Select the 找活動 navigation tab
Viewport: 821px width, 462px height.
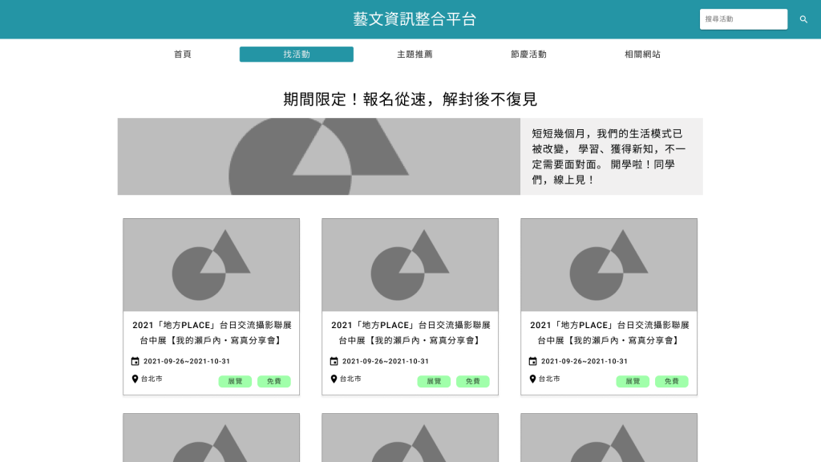pyautogui.click(x=297, y=55)
